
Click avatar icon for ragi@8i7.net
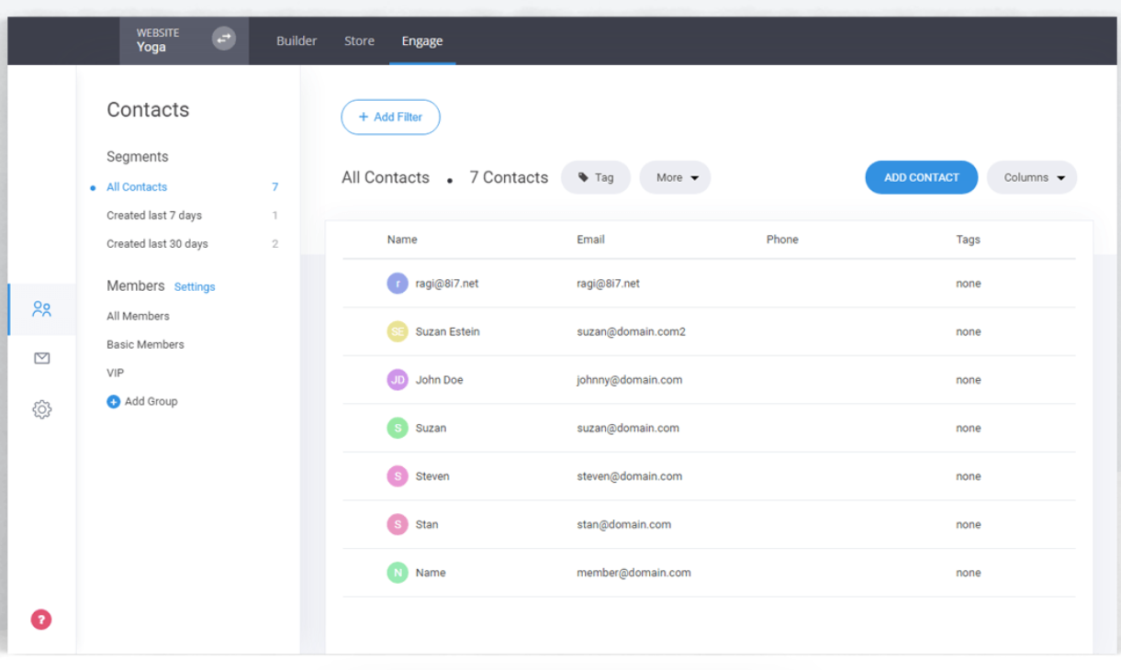[397, 284]
